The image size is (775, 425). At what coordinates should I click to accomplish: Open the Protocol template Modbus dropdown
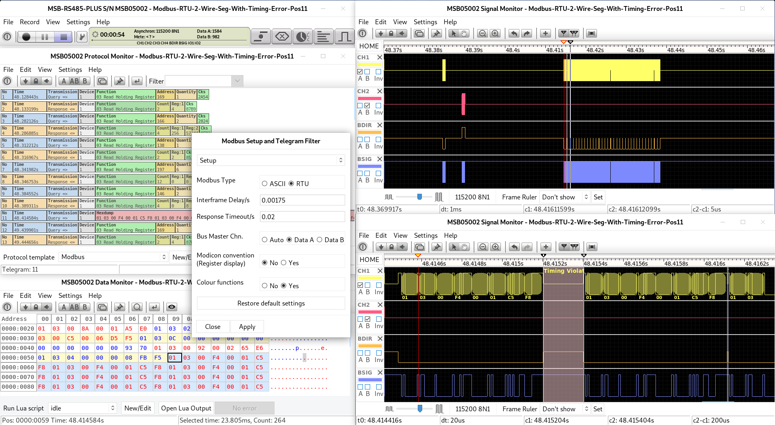pos(113,257)
